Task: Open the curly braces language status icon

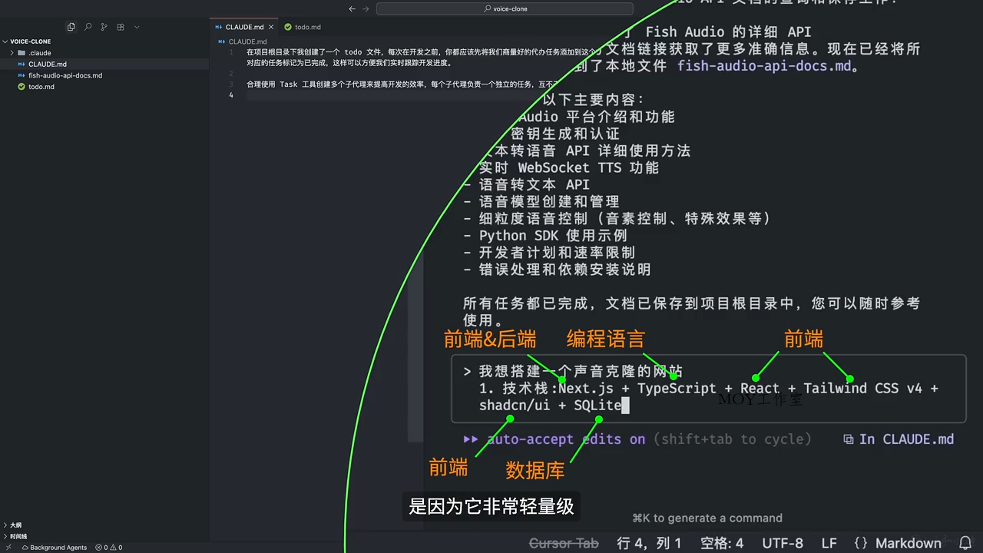Action: 862,543
